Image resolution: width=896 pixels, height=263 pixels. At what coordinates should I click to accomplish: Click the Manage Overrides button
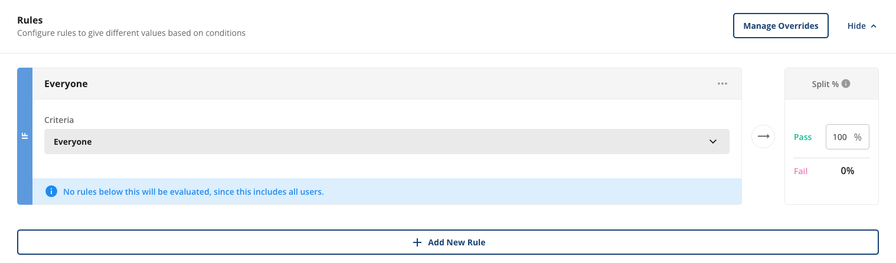point(780,26)
